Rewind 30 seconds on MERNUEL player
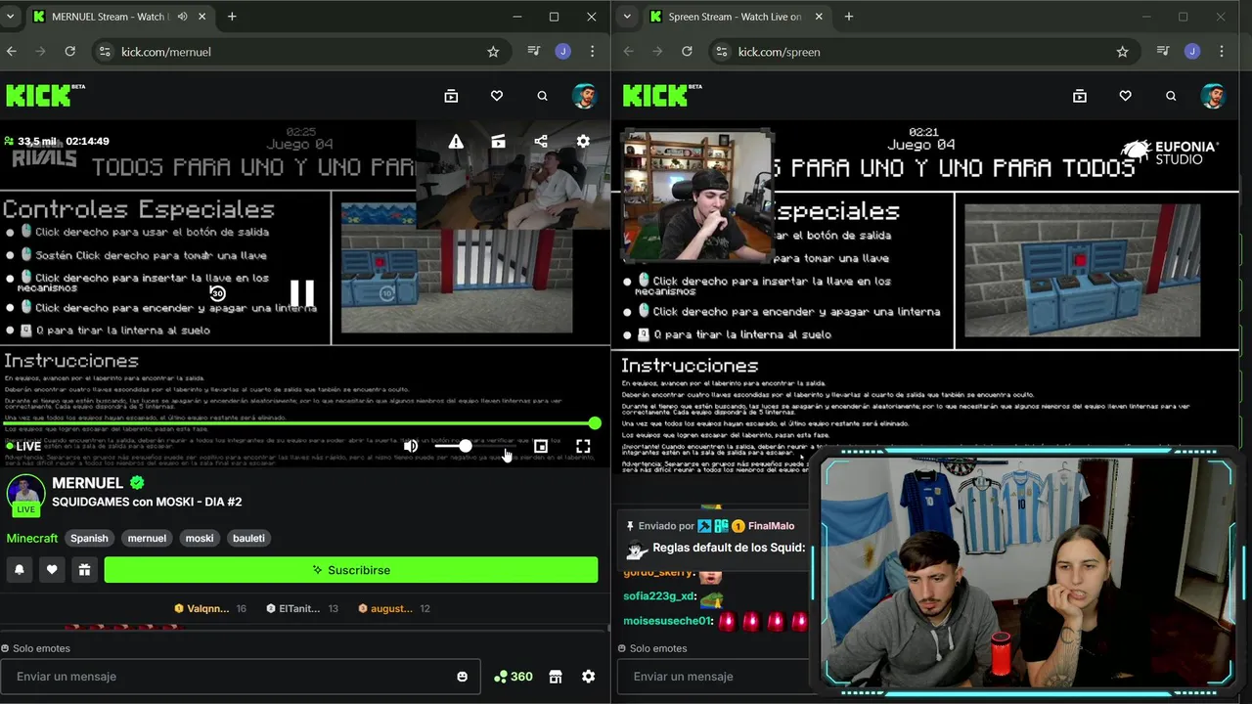This screenshot has height=704, width=1252. [x=217, y=293]
